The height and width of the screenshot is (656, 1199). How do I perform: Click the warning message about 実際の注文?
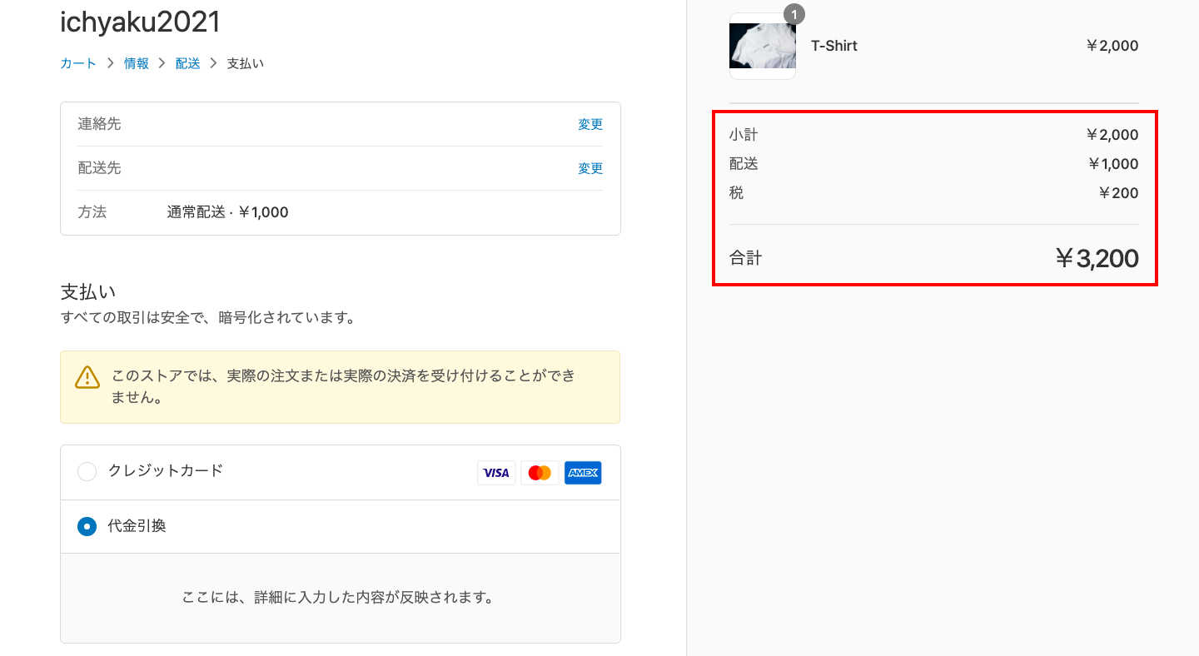pos(344,386)
